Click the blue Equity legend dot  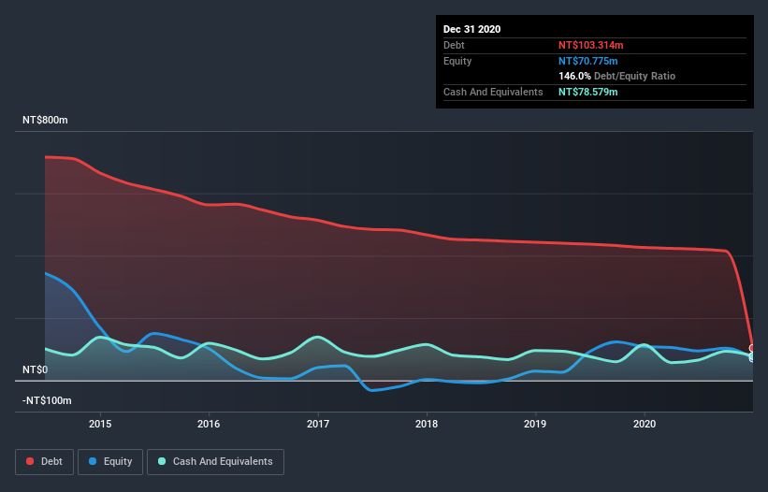pos(93,461)
